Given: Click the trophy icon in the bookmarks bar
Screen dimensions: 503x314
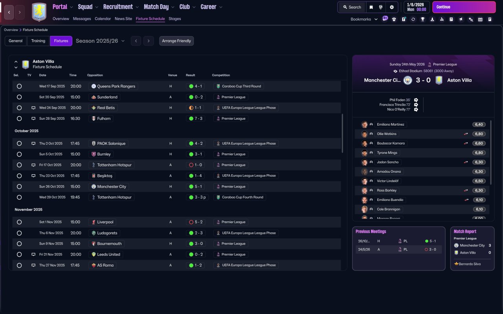Looking at the screenshot, I should coord(423,19).
